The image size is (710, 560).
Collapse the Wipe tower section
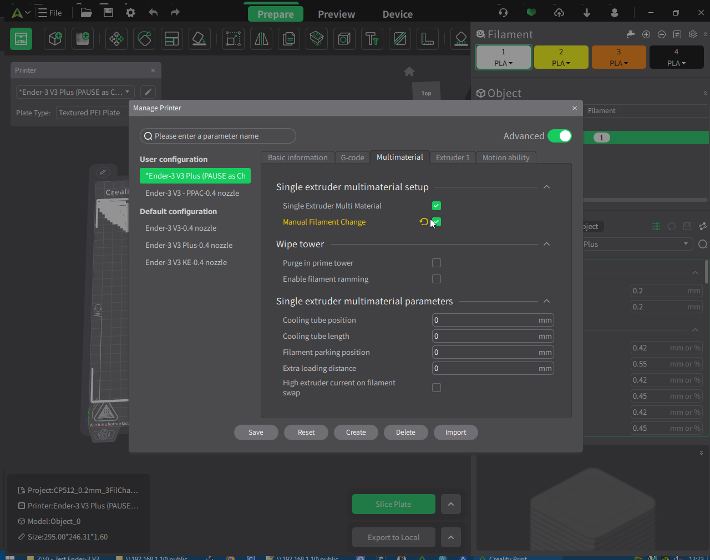click(546, 244)
